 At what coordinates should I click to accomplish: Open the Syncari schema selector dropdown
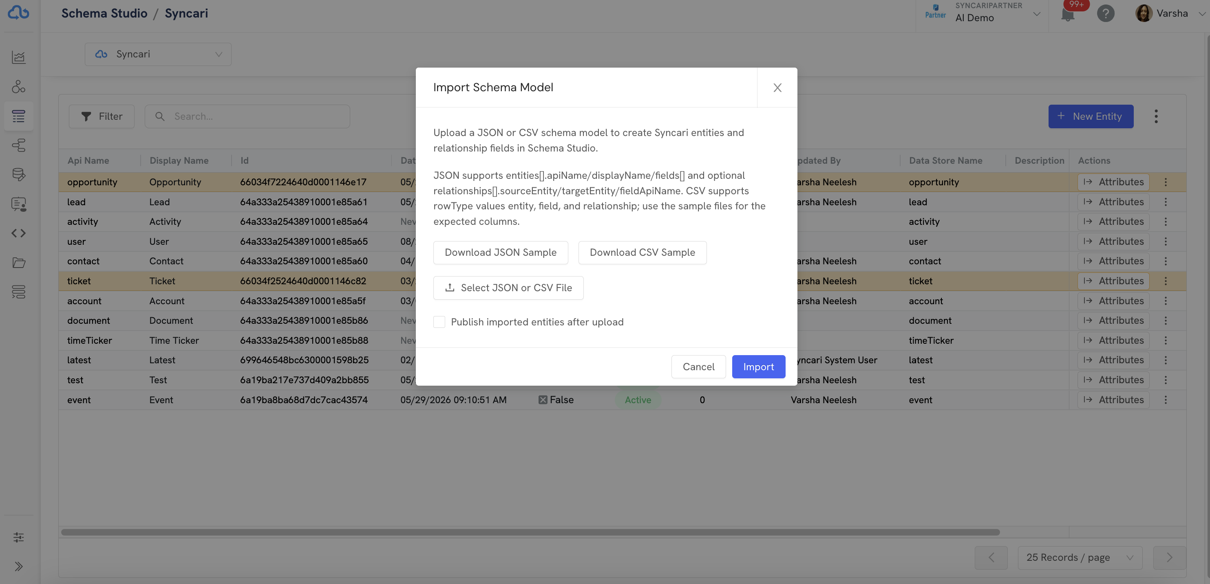(158, 55)
